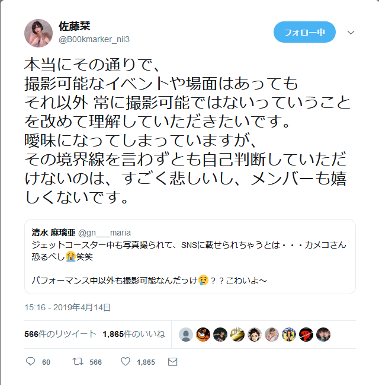Click the @gn___maria handle in quote
This screenshot has height=385, width=379.
pyautogui.click(x=104, y=233)
